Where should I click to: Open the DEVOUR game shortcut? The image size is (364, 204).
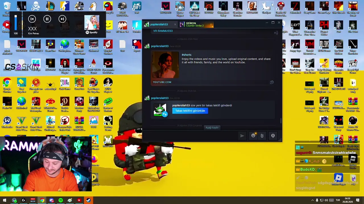[x=209, y=8]
